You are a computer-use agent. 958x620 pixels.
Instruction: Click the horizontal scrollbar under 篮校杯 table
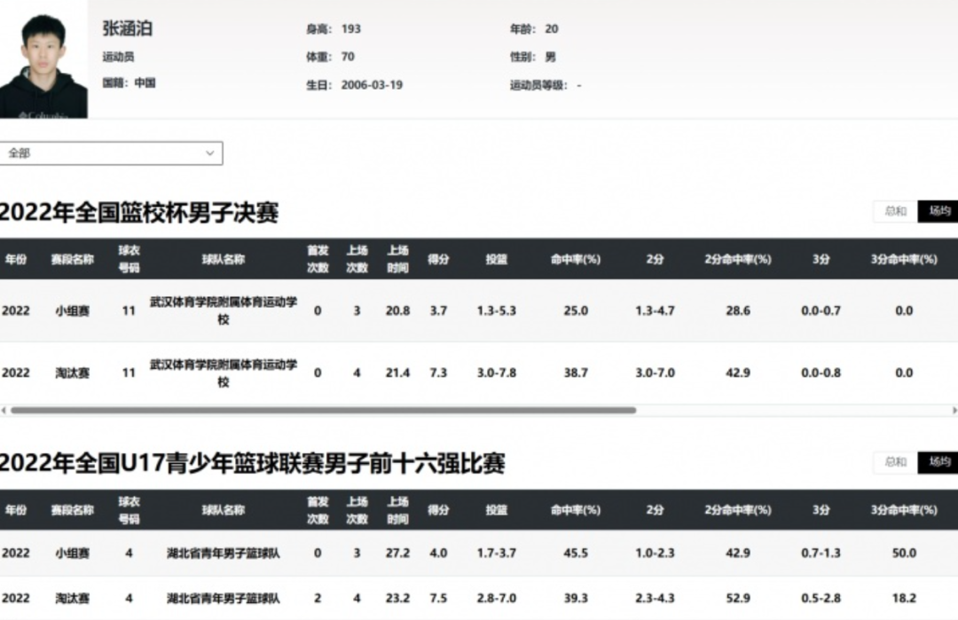pyautogui.click(x=323, y=411)
